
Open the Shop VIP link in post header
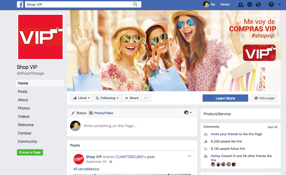coord(94,157)
